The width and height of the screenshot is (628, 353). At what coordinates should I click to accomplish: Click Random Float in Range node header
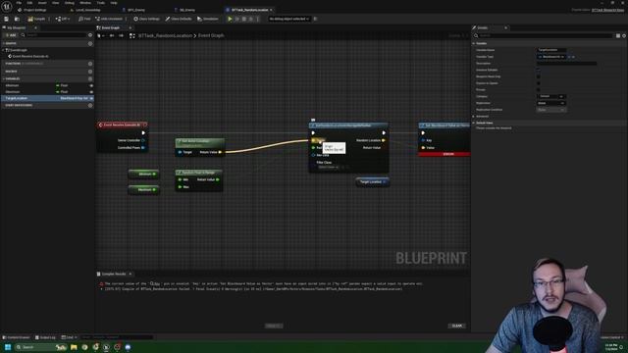click(x=199, y=173)
